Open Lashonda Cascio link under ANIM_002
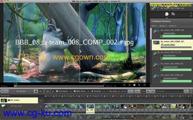This screenshot has width=193, height=120. 170,67
